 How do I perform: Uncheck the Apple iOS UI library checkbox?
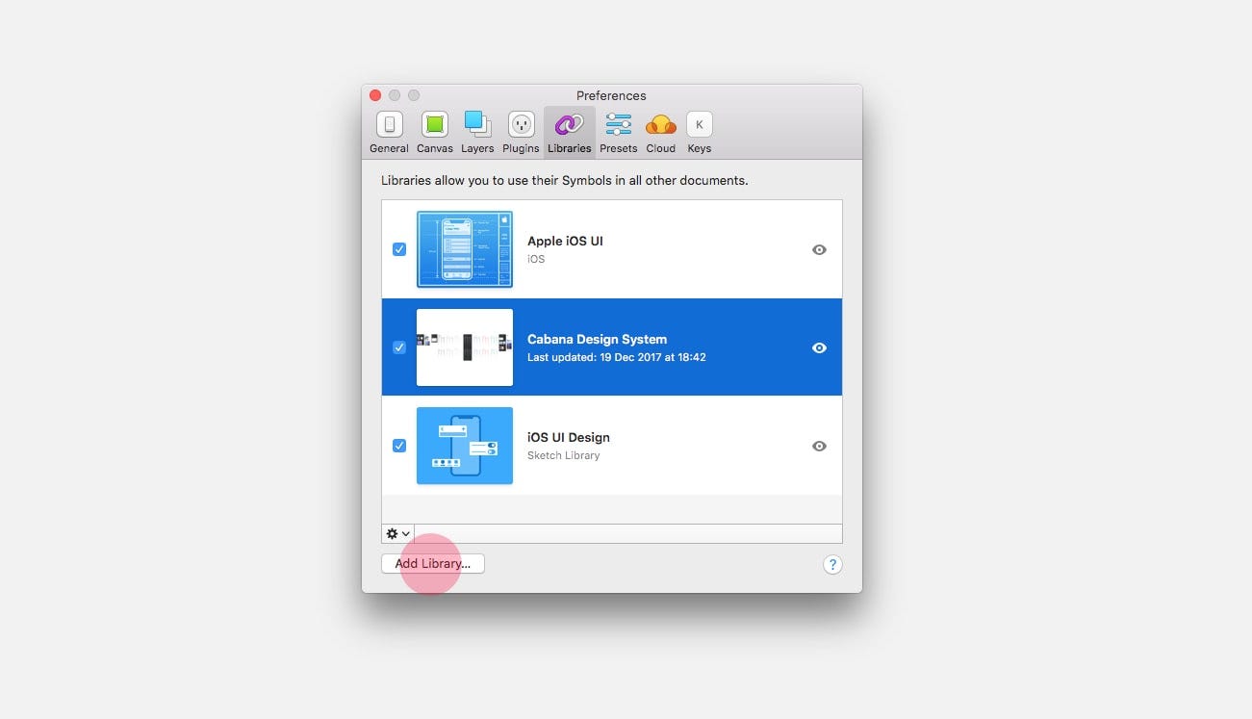coord(399,249)
